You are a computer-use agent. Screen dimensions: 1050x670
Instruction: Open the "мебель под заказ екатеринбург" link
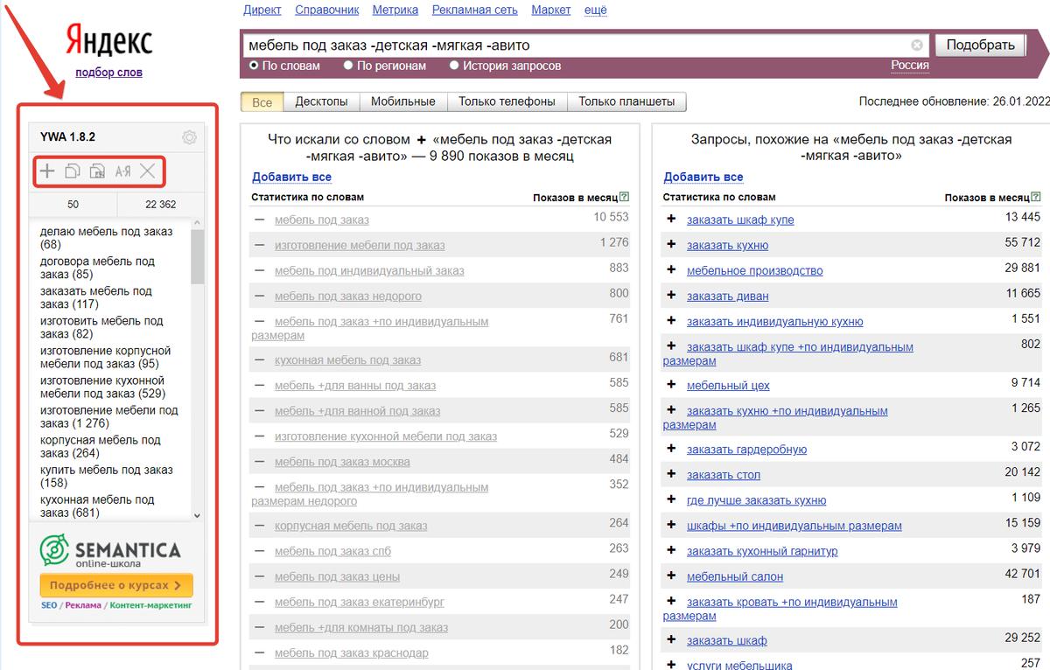coord(360,602)
